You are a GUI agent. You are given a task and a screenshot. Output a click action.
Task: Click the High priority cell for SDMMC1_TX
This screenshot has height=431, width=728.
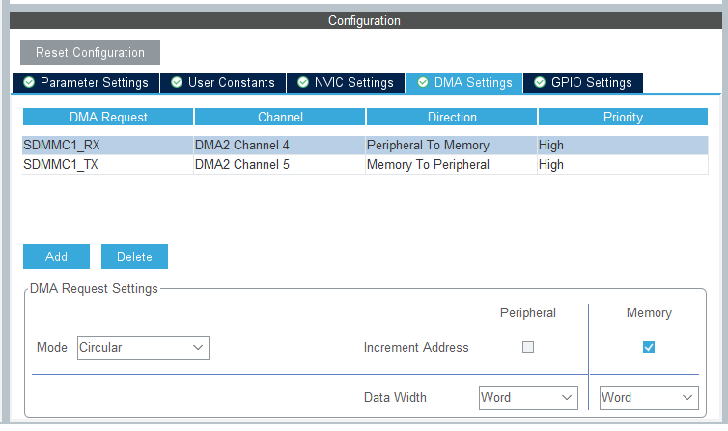pyautogui.click(x=623, y=165)
